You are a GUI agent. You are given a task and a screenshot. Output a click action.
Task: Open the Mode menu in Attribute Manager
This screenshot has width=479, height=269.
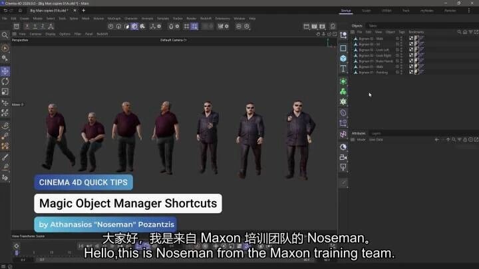pyautogui.click(x=361, y=140)
